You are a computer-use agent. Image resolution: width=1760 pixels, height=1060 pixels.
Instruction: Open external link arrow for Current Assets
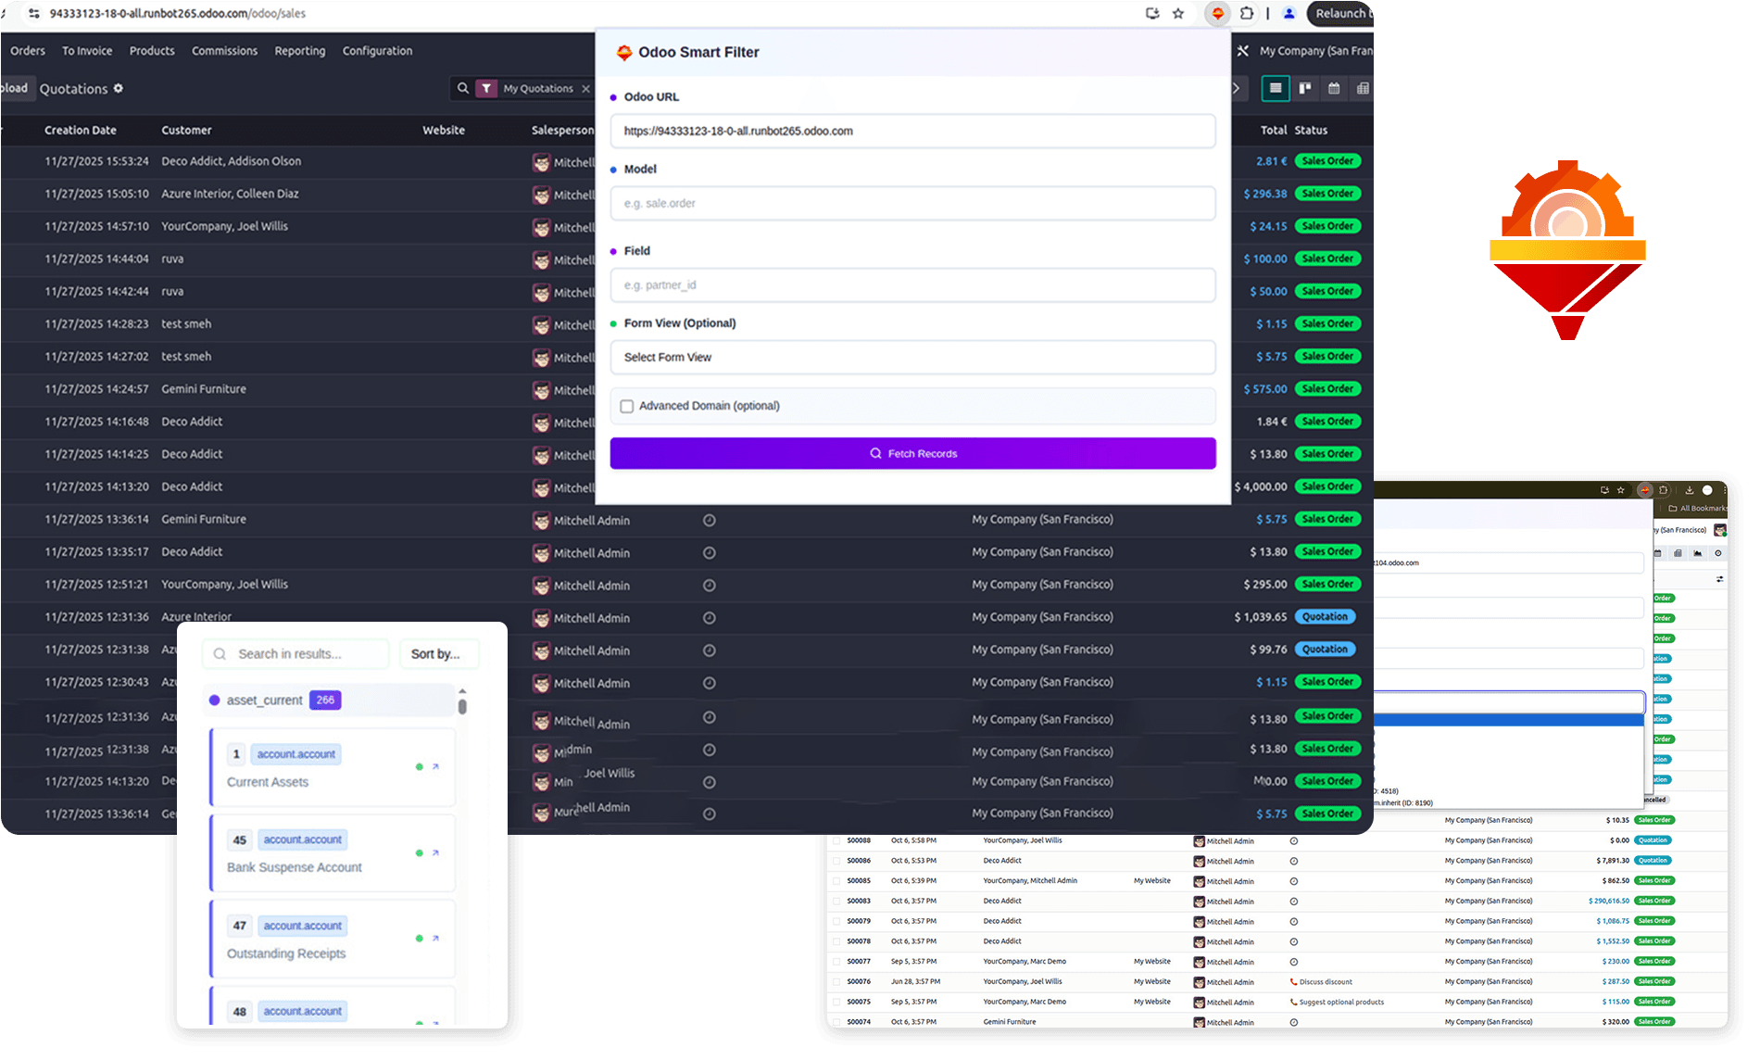pyautogui.click(x=435, y=767)
